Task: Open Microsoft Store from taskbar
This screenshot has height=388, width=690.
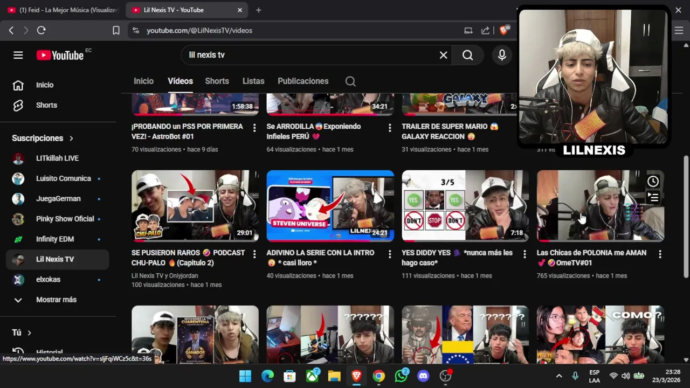Action: 289,376
